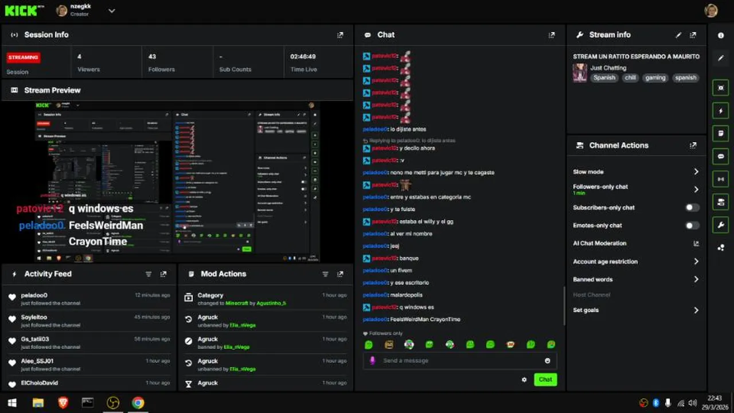Click the 02:46:49 Time Live value
Viewport: 734px width, 413px height.
tap(303, 57)
